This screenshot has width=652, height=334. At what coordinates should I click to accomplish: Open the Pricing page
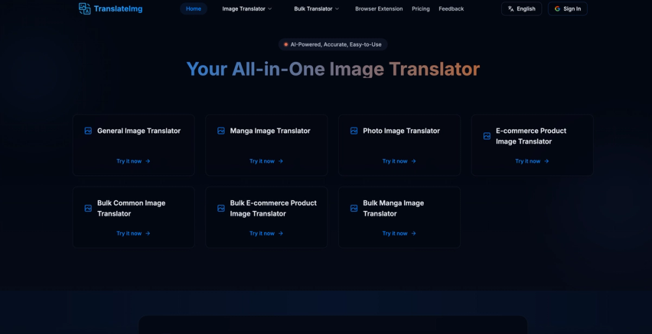click(421, 8)
